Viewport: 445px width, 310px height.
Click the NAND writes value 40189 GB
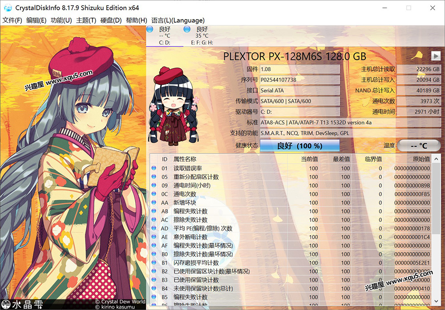[x=419, y=90]
